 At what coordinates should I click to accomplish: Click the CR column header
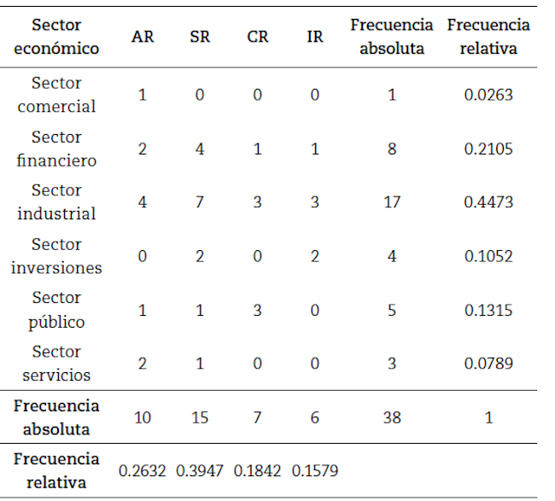tap(258, 38)
